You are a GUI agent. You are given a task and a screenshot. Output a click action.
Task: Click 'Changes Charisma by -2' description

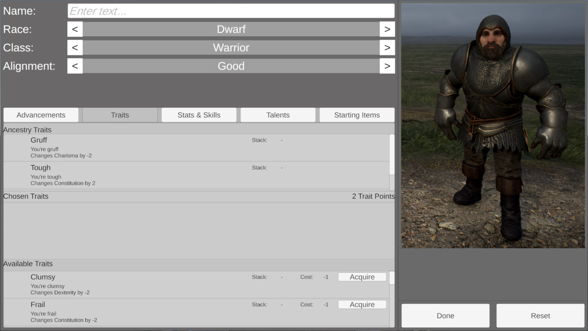coord(61,156)
